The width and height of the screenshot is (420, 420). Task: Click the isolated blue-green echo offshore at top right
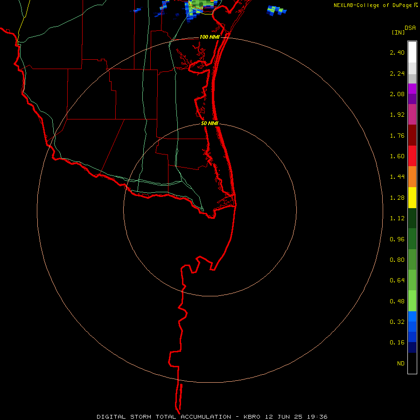tap(277, 10)
